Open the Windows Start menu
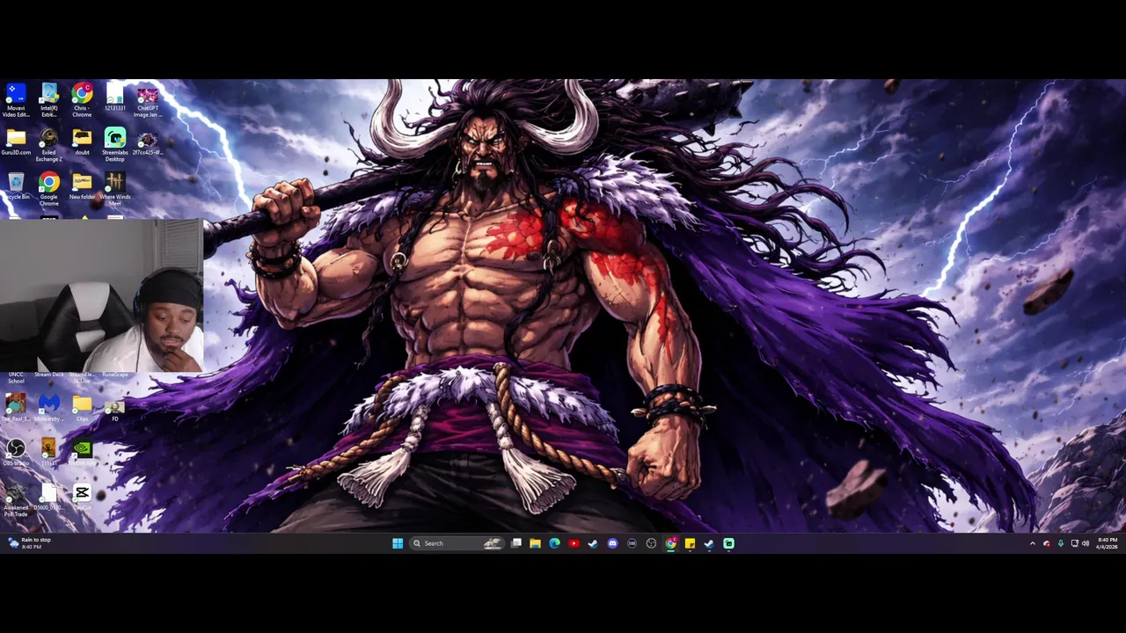Viewport: 1126px width, 633px height. click(x=398, y=543)
